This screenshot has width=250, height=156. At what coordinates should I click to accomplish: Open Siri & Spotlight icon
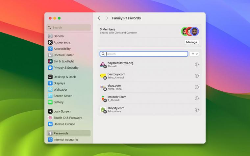point(50,61)
